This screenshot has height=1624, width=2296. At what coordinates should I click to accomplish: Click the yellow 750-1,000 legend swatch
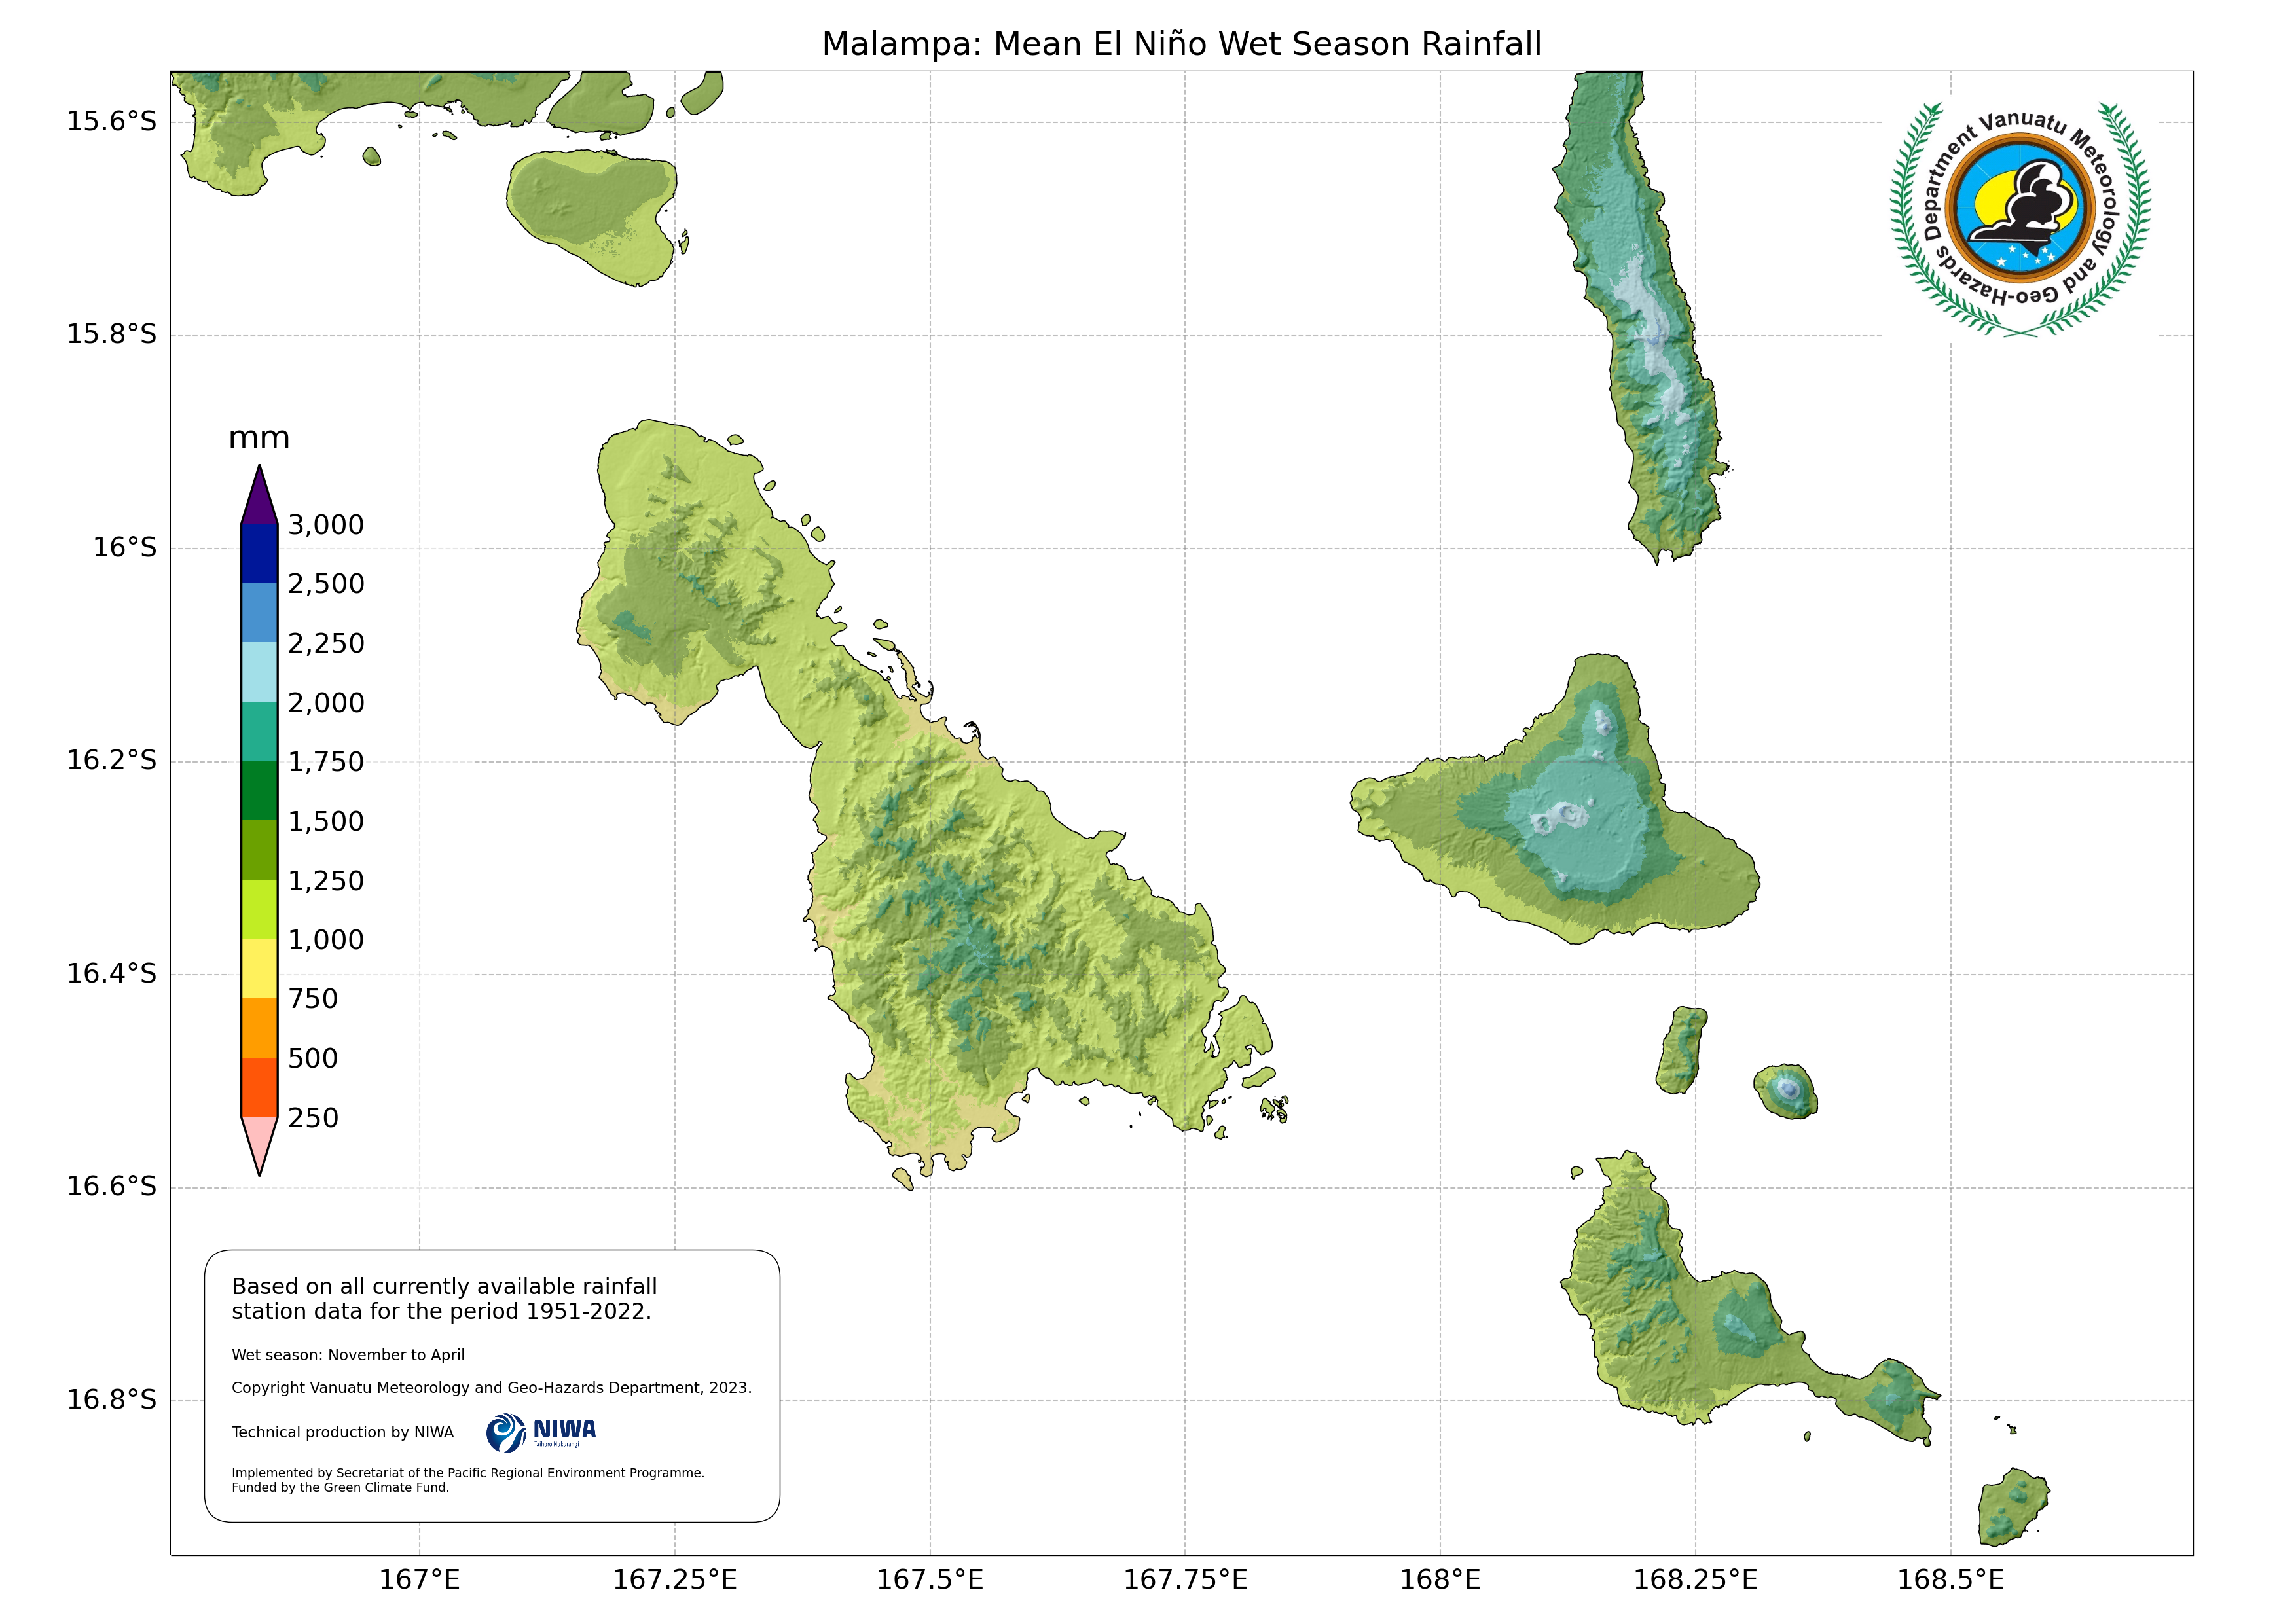click(259, 968)
